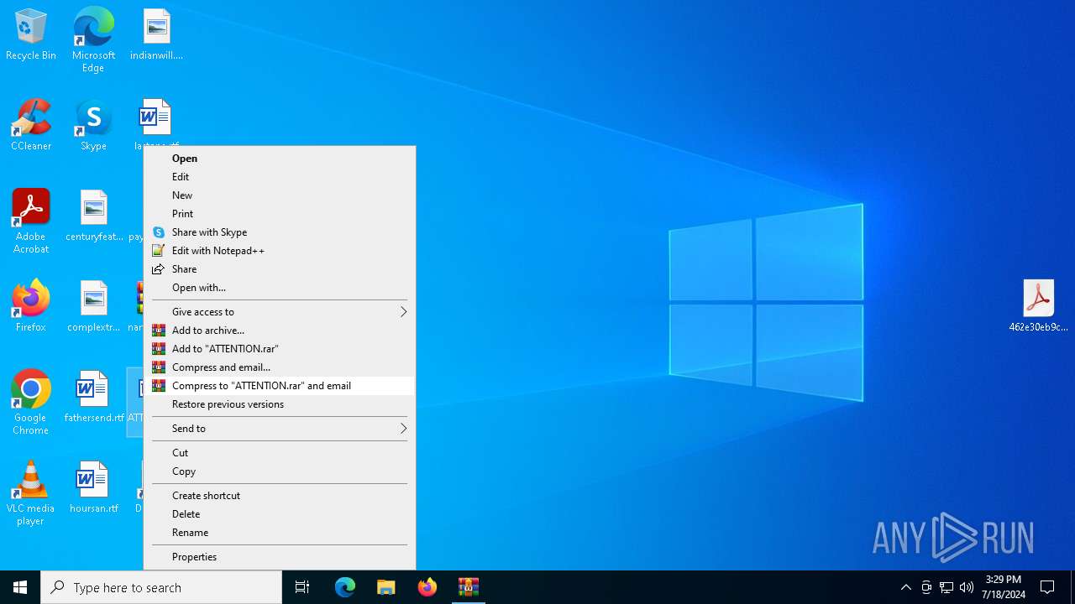This screenshot has height=604, width=1075.
Task: Open File Explorer from taskbar
Action: pyautogui.click(x=386, y=587)
